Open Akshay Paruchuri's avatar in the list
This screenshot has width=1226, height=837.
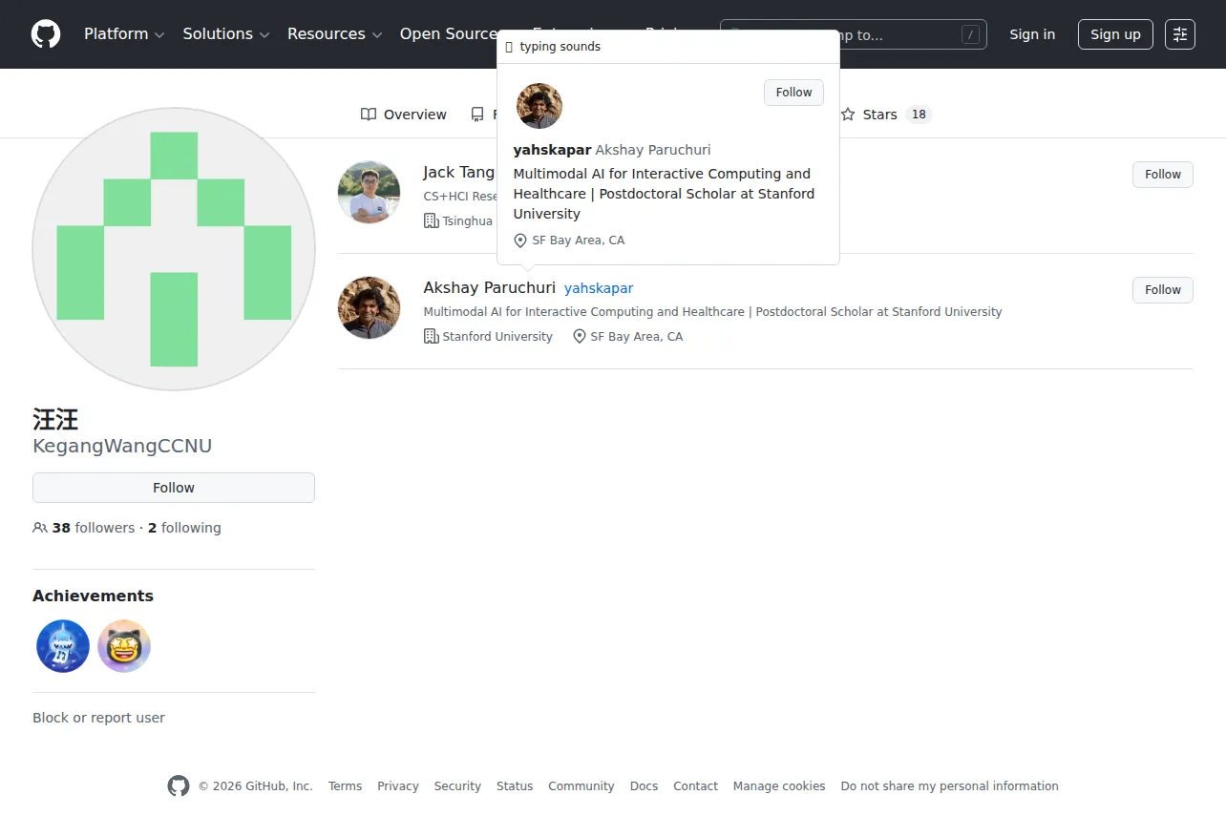pos(369,307)
